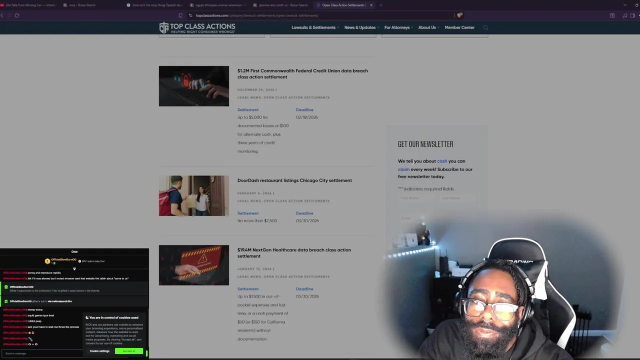Open the Member Center menu item
Screen dimensions: 640x360
459,27
